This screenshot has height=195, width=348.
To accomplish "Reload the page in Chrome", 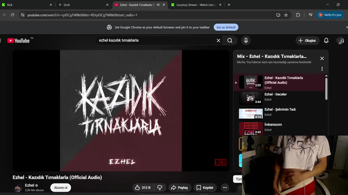I will pyautogui.click(x=13, y=15).
